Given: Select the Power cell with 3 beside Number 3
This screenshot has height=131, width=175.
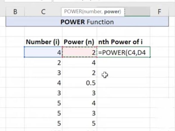Looking at the screenshot, I should coord(80,93).
